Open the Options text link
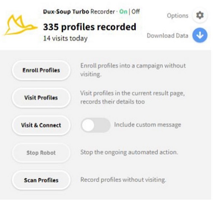Viewport: 213px width, 200px height. (x=178, y=16)
